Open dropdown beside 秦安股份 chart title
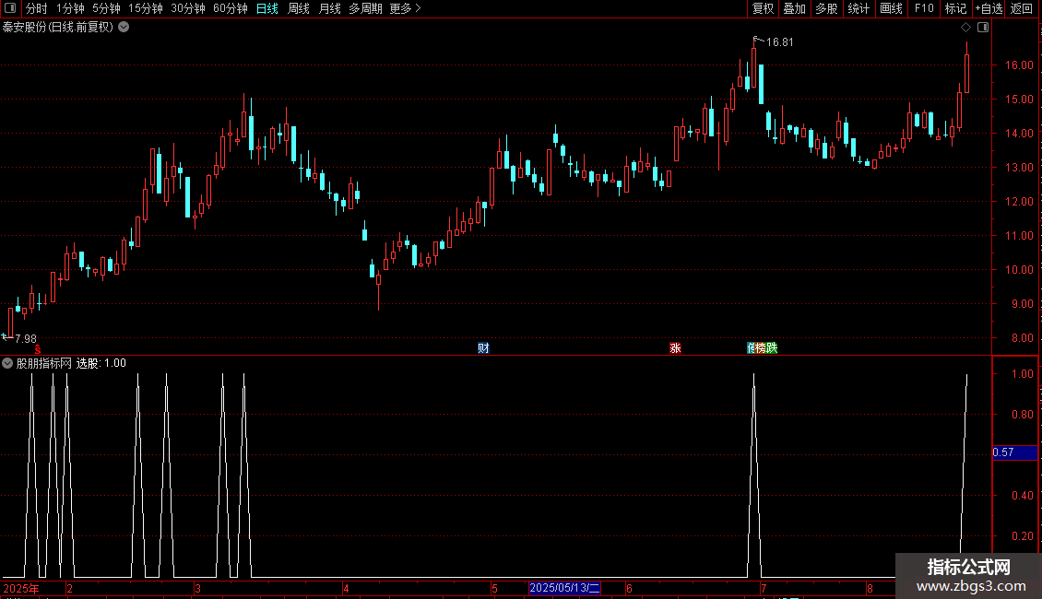Image resolution: width=1042 pixels, height=599 pixels. pyautogui.click(x=124, y=28)
